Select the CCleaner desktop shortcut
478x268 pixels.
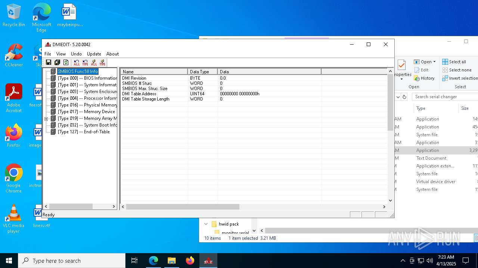14,56
